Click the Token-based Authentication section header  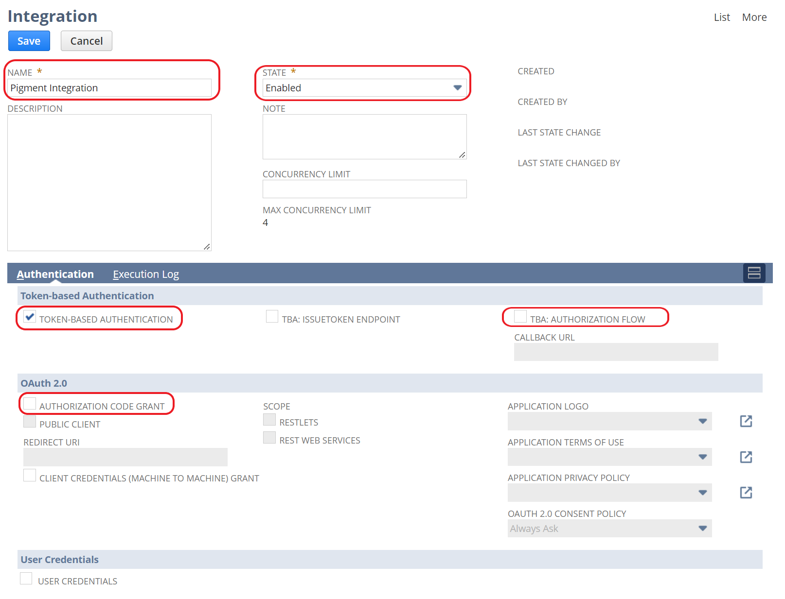click(x=390, y=296)
